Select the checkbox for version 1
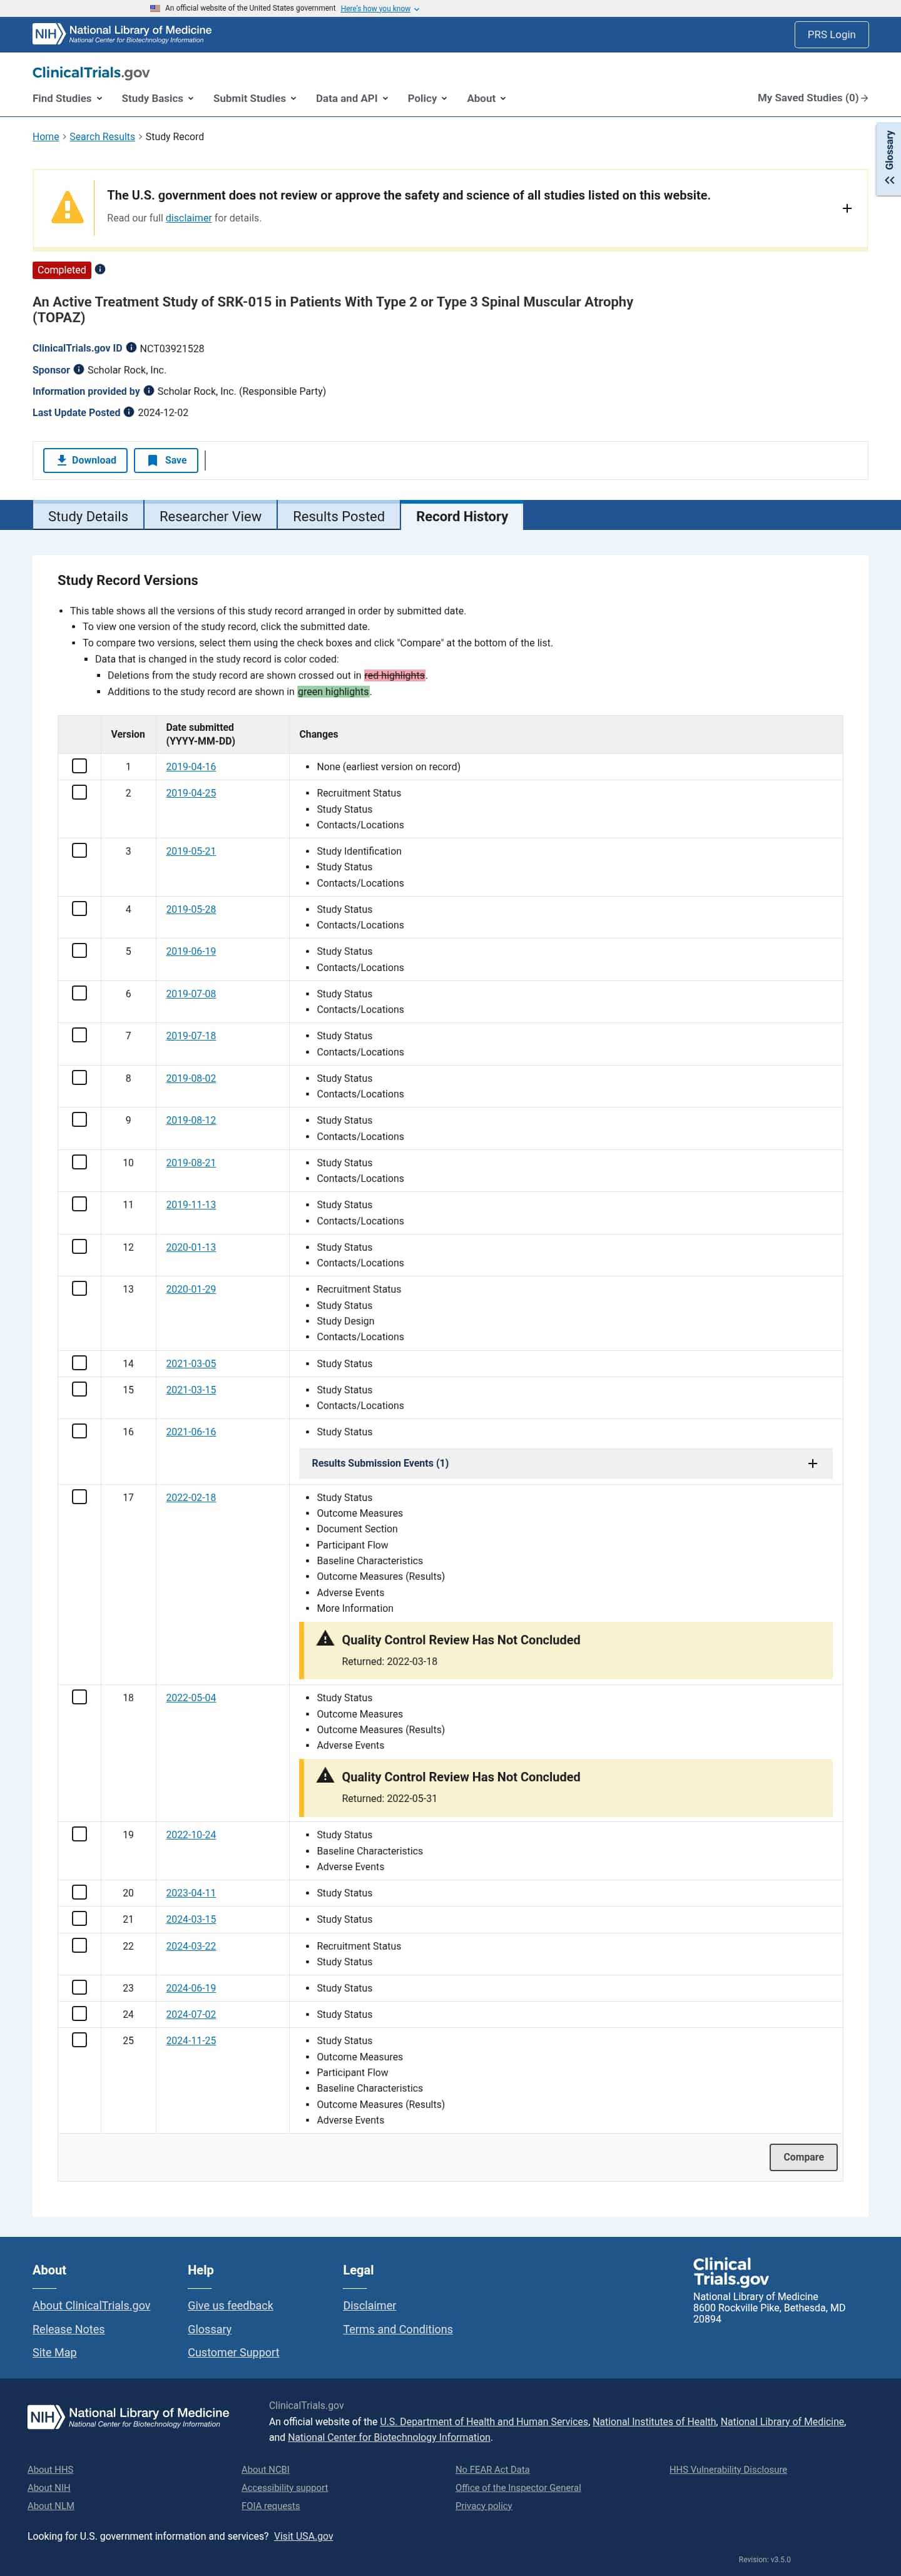 click(79, 766)
